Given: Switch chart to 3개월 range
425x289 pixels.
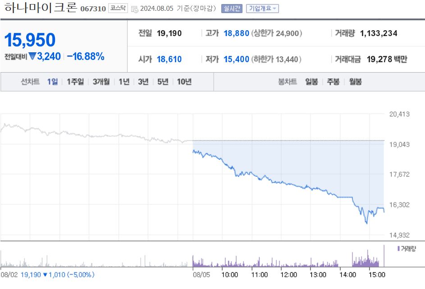Looking at the screenshot, I should [x=101, y=82].
